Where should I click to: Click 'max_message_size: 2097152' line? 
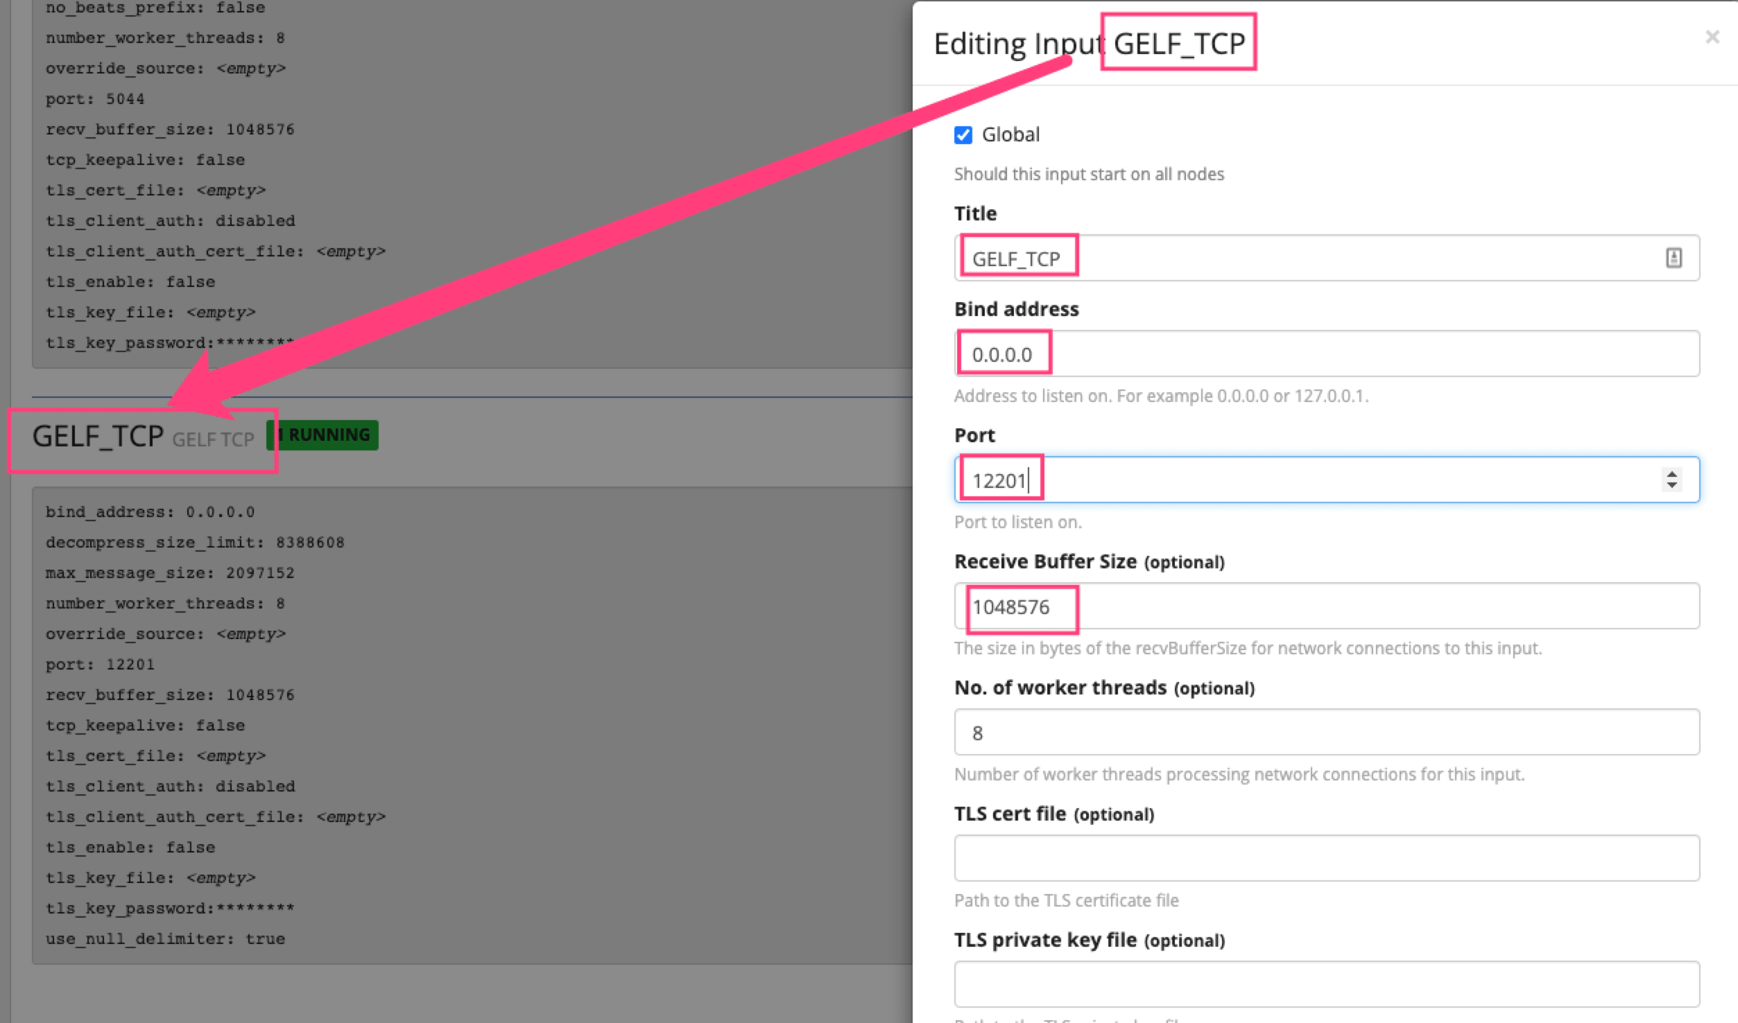[170, 572]
